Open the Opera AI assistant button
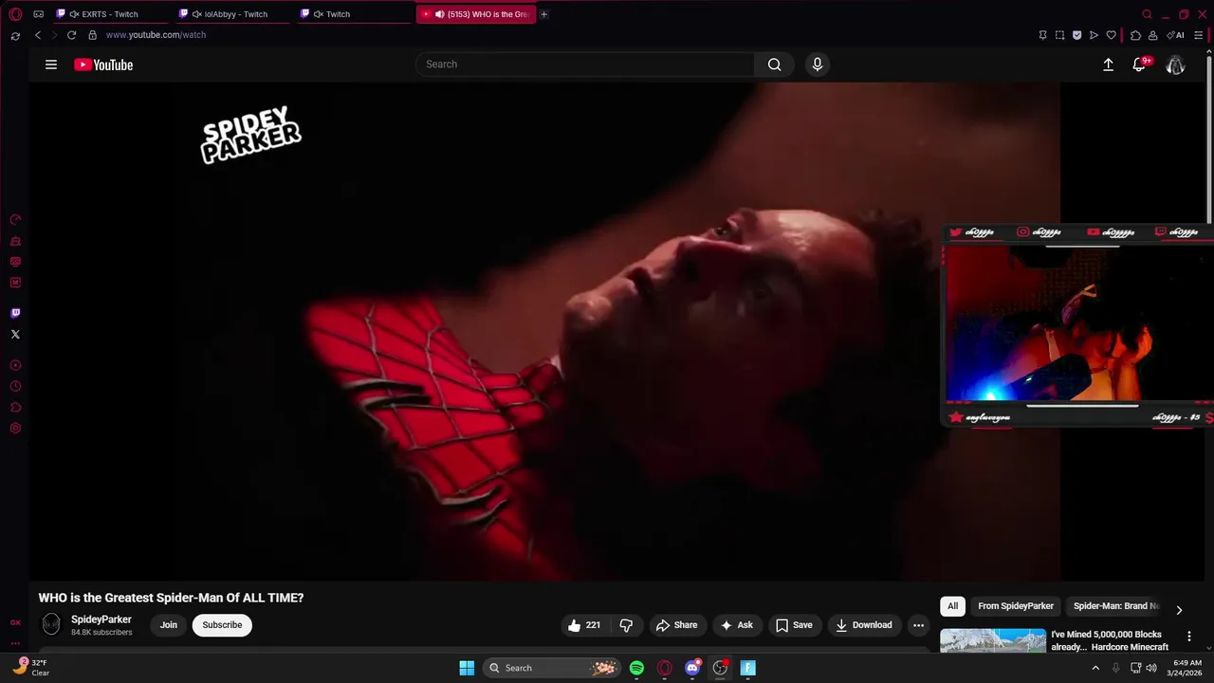1214x683 pixels. (1175, 35)
